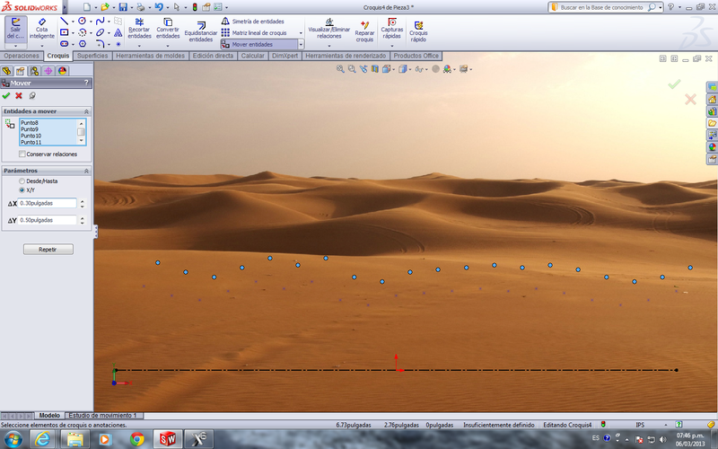Click the Undo icon in top toolbar
This screenshot has height=449, width=718.
[159, 7]
